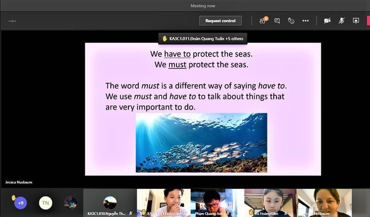Select the KA3C1.010 Nguyễn participant tile
The height and width of the screenshot is (217, 370).
coord(110,203)
